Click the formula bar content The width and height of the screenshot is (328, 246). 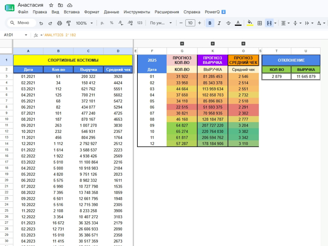58,35
